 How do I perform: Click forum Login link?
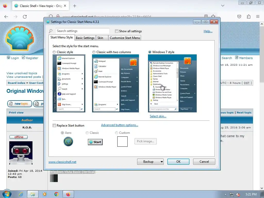15,58
